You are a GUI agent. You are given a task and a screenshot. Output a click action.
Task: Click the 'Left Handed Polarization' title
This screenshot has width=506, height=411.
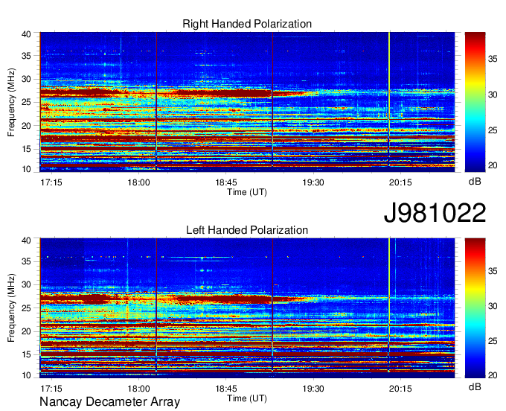(x=247, y=230)
